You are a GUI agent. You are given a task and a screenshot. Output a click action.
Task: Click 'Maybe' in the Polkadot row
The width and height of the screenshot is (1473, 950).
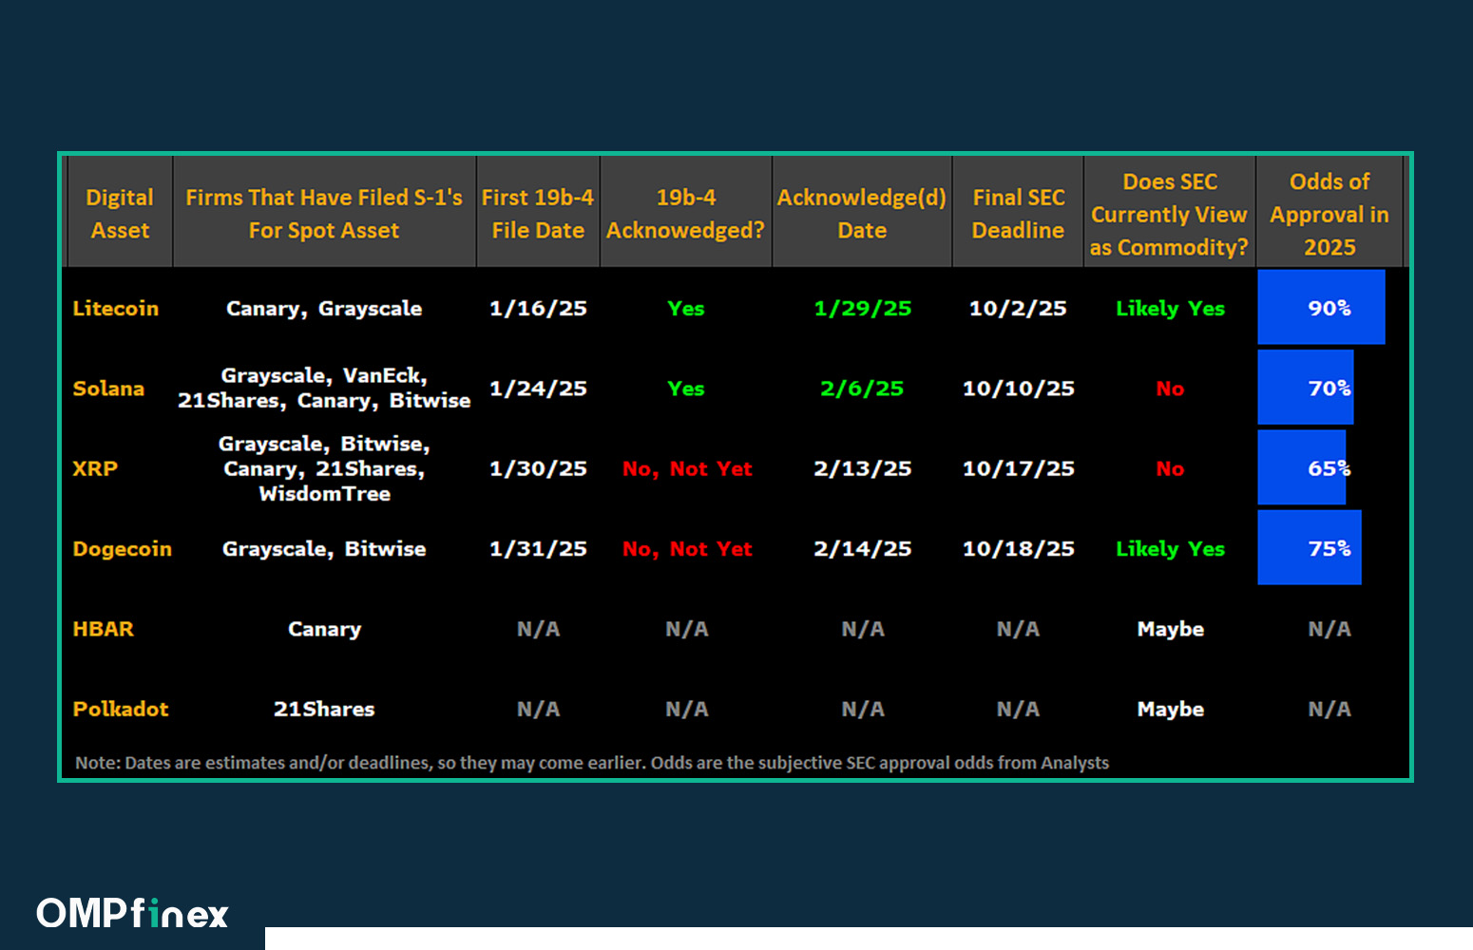coord(1171,709)
